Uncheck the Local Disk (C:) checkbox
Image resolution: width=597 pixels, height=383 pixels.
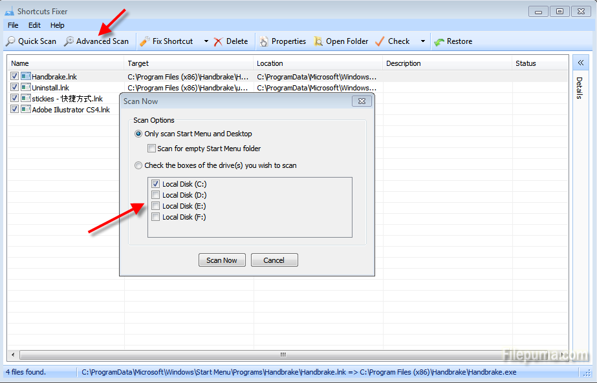click(155, 184)
